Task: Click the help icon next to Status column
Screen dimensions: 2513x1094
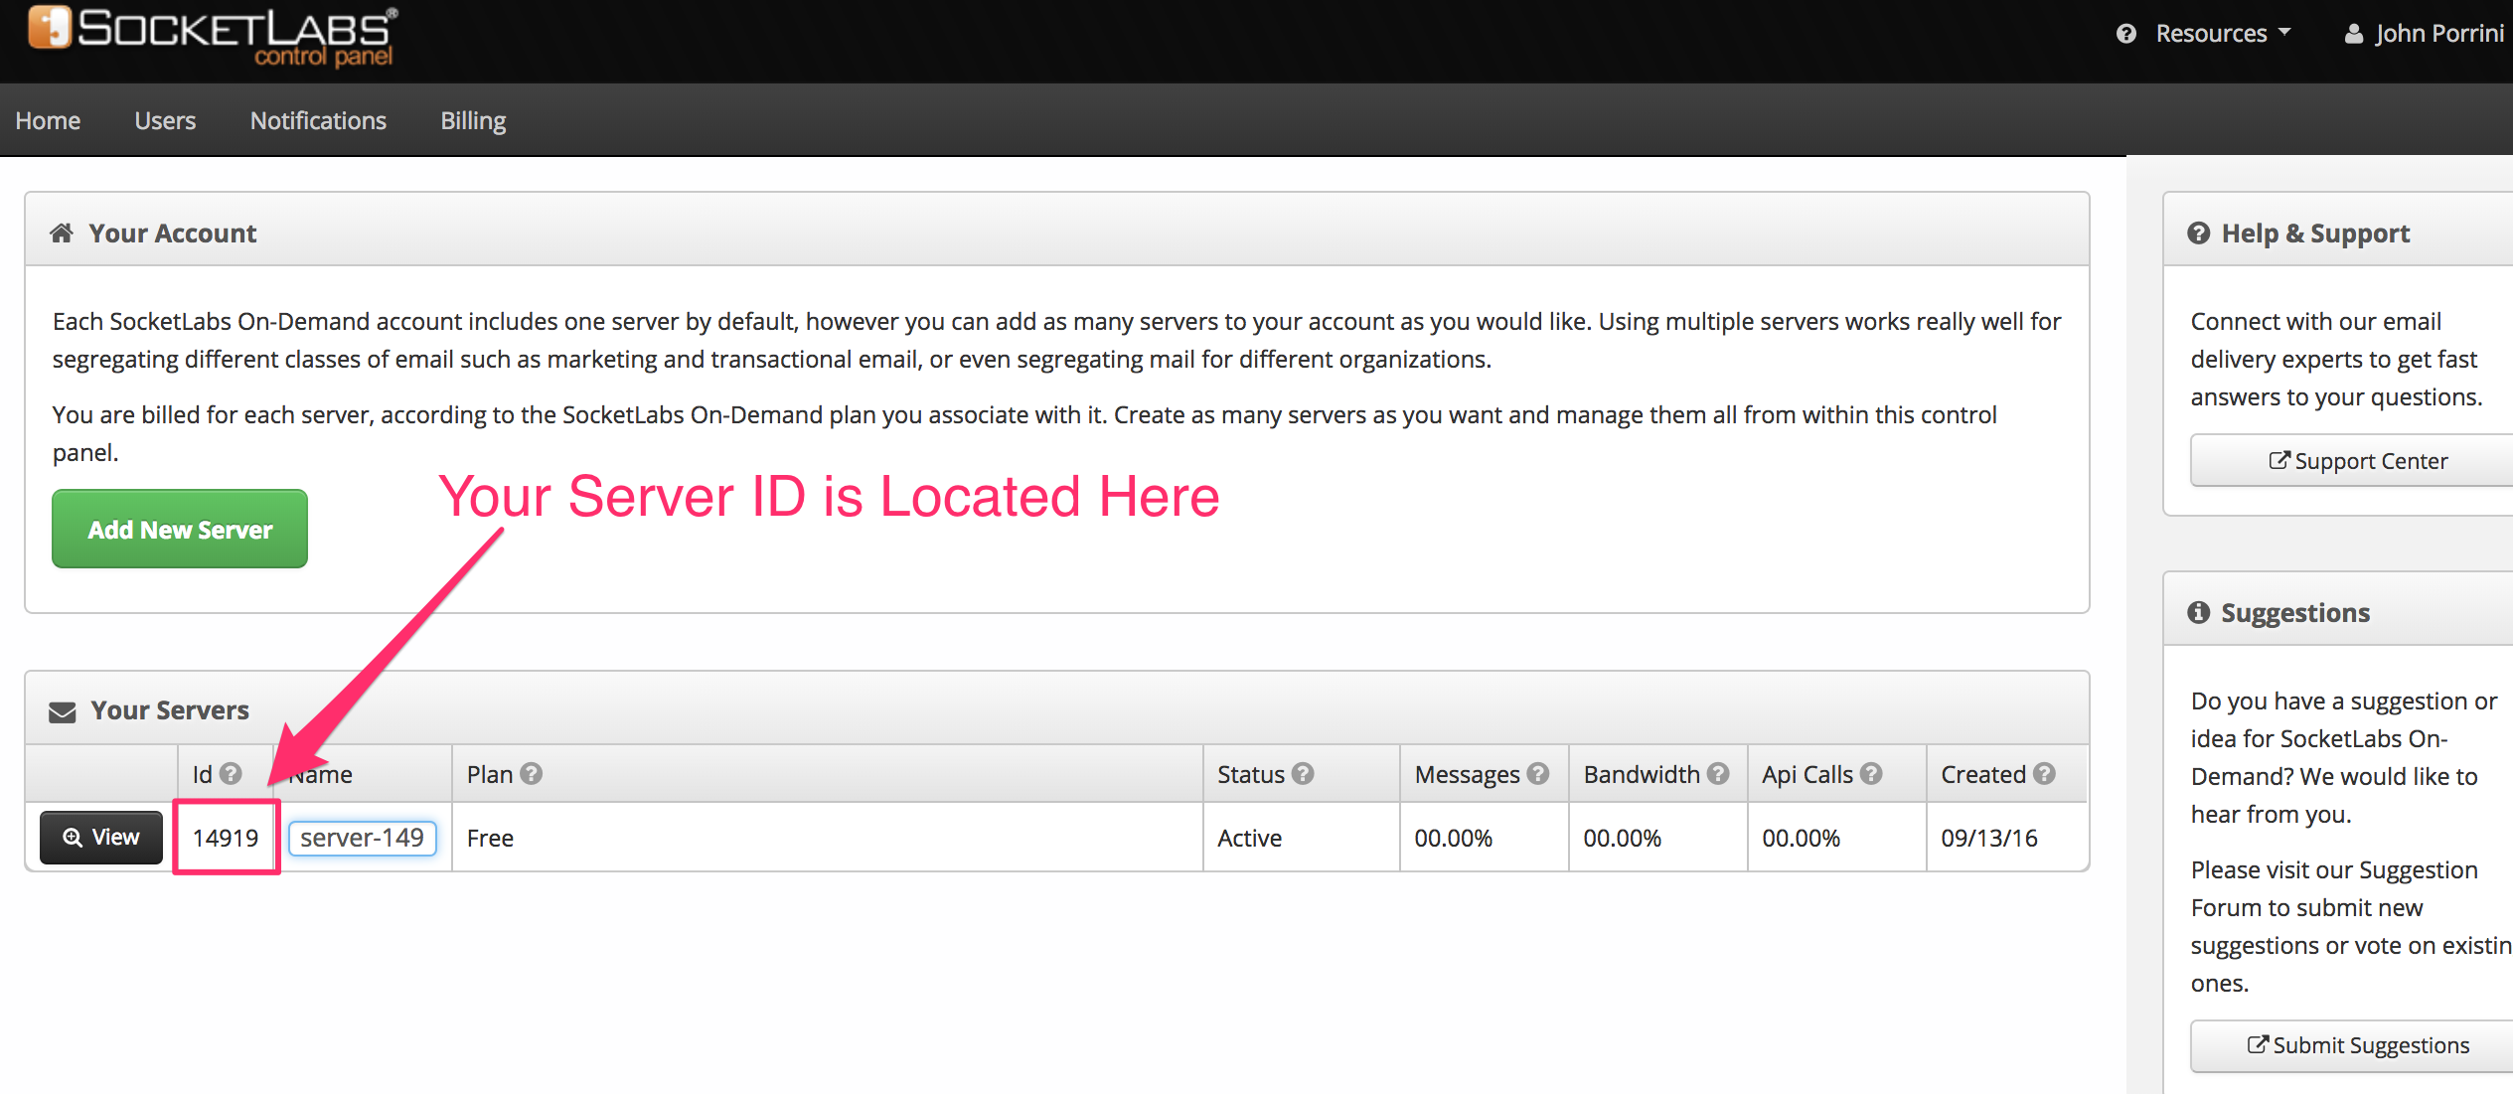Action: coord(1303,773)
